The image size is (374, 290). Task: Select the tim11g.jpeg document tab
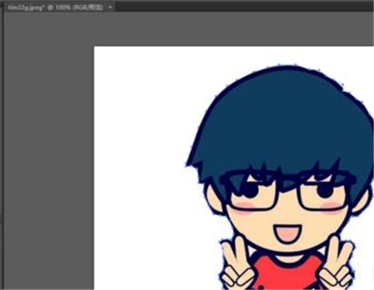55,7
